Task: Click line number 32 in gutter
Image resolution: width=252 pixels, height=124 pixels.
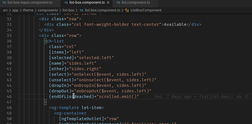Action: (9, 19)
